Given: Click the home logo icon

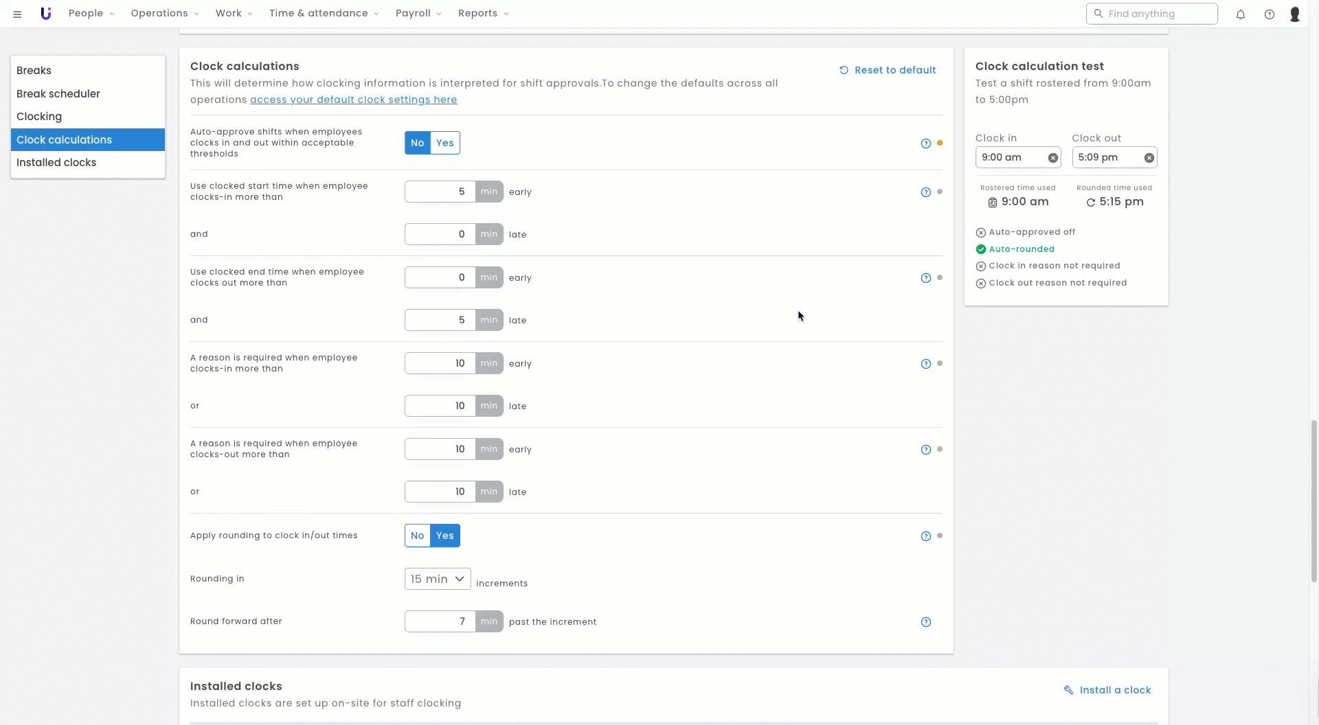Looking at the screenshot, I should [46, 14].
